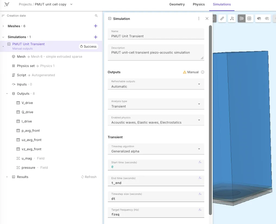Add a new mesh
The width and height of the screenshot is (276, 224).
click(96, 26)
